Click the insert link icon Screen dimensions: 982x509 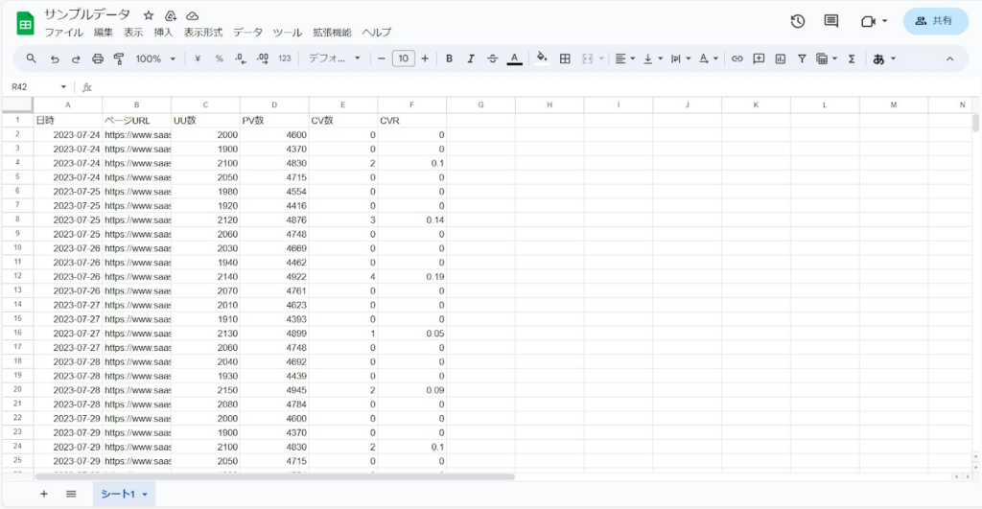click(737, 58)
